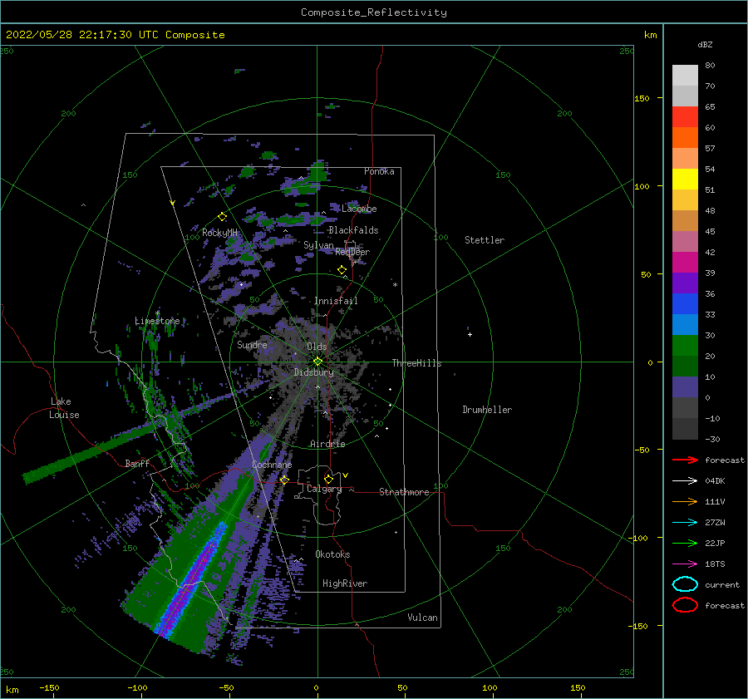Click the green 22JP arrow legend icon
This screenshot has height=699, width=748.
[x=685, y=543]
